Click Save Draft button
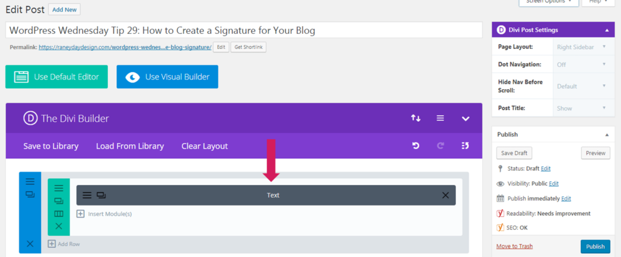The image size is (621, 257). tap(514, 153)
